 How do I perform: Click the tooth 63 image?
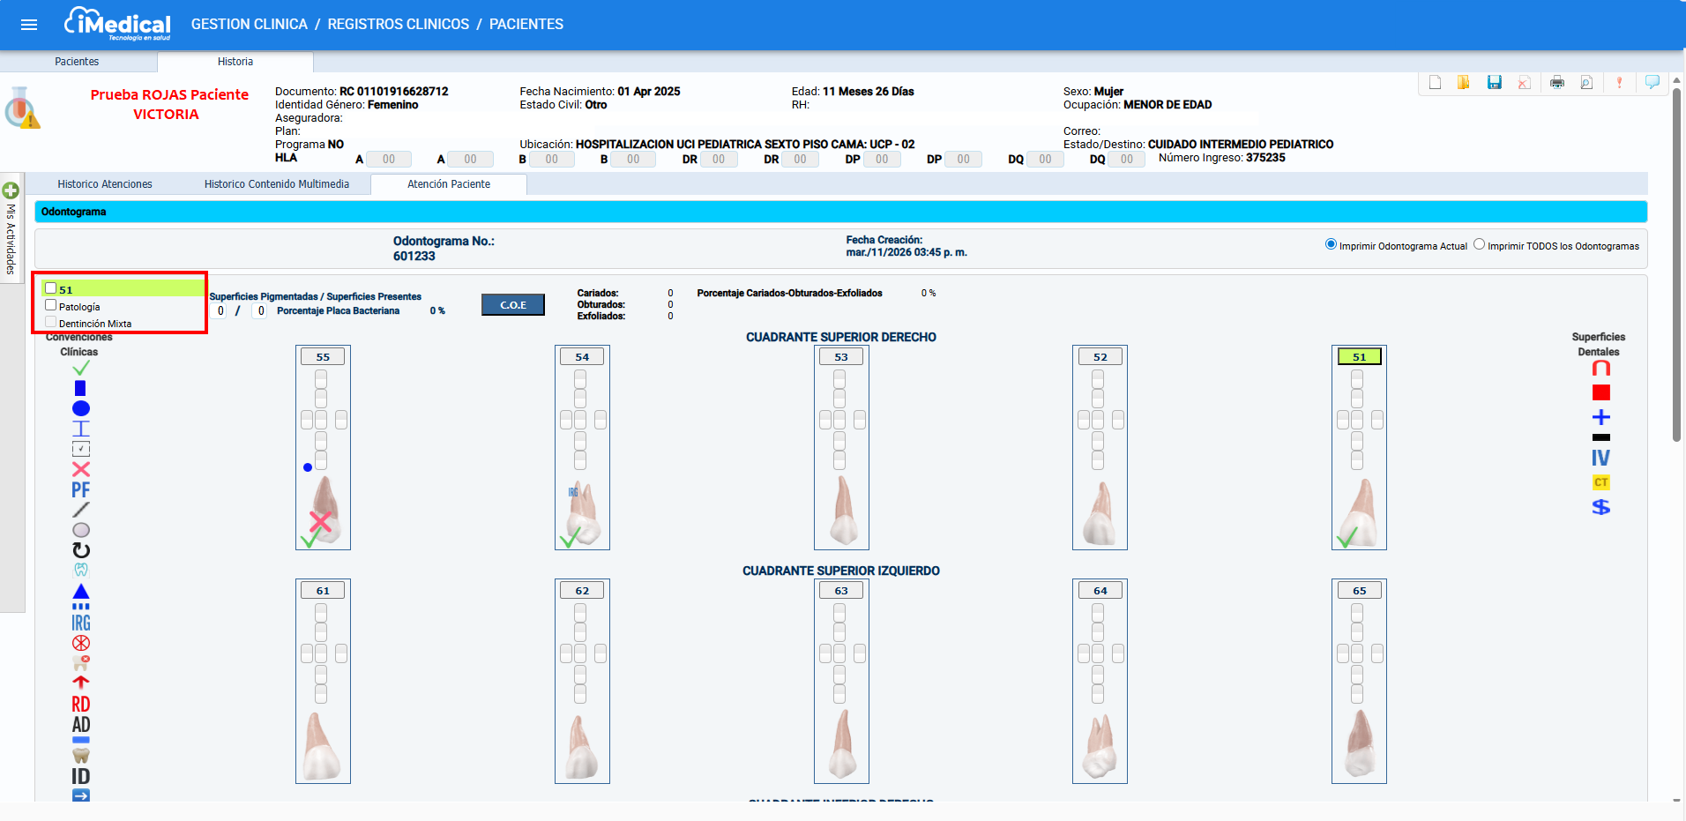[842, 745]
